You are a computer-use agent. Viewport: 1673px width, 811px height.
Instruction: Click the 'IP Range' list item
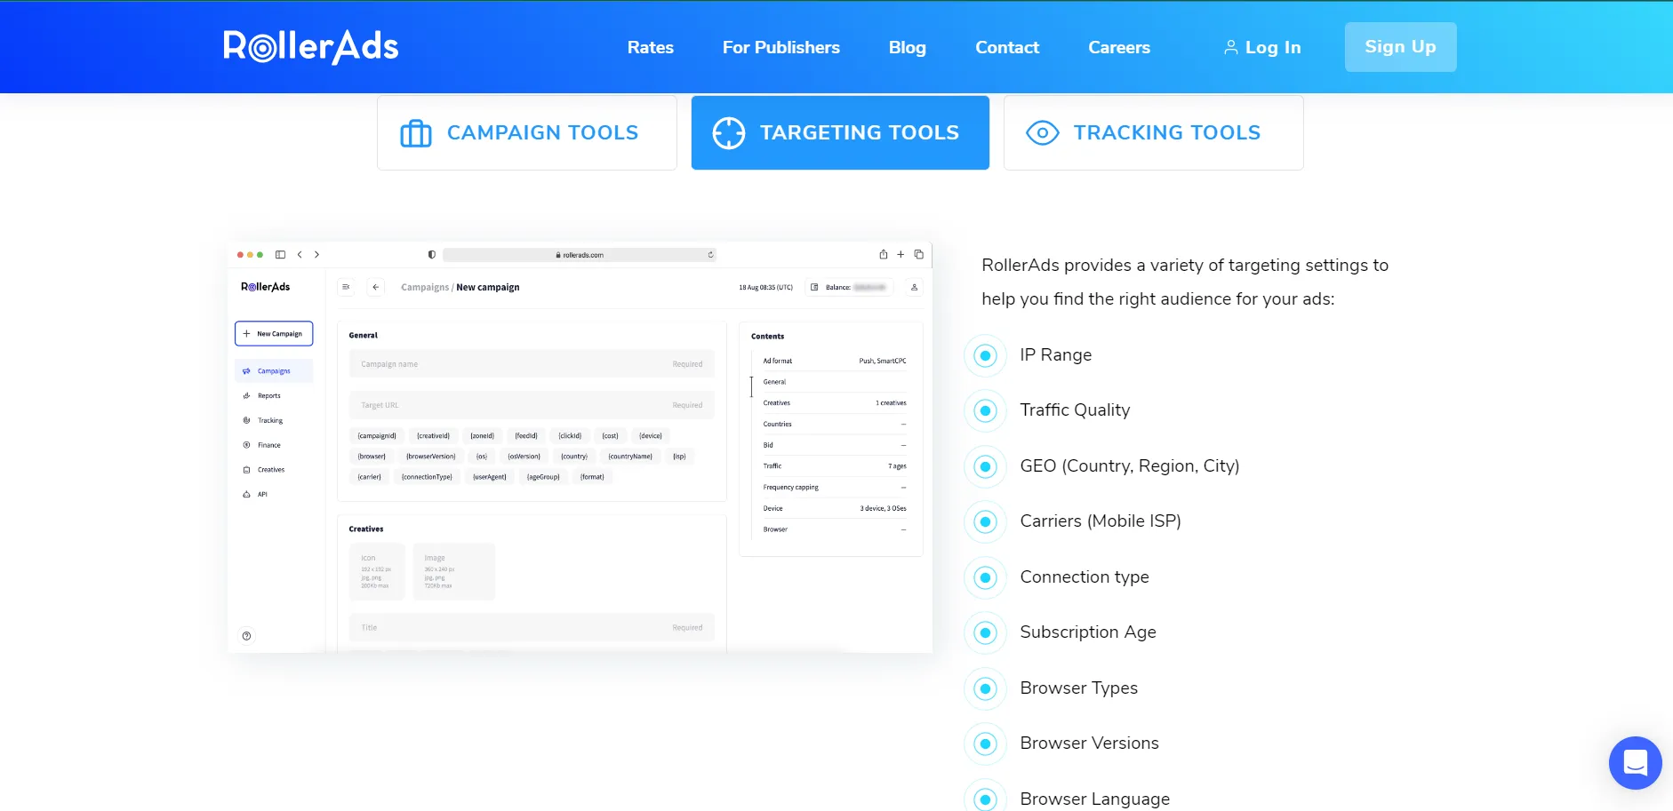coord(1055,355)
